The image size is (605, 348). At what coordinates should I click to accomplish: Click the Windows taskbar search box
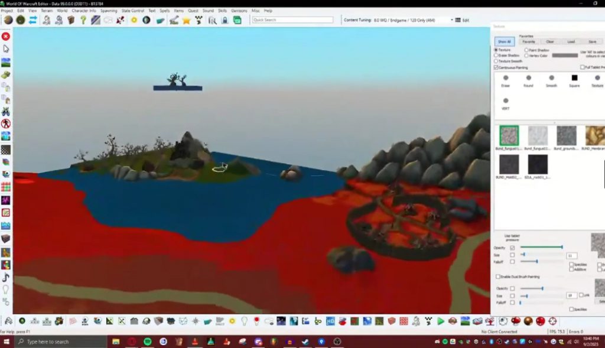[x=61, y=342]
